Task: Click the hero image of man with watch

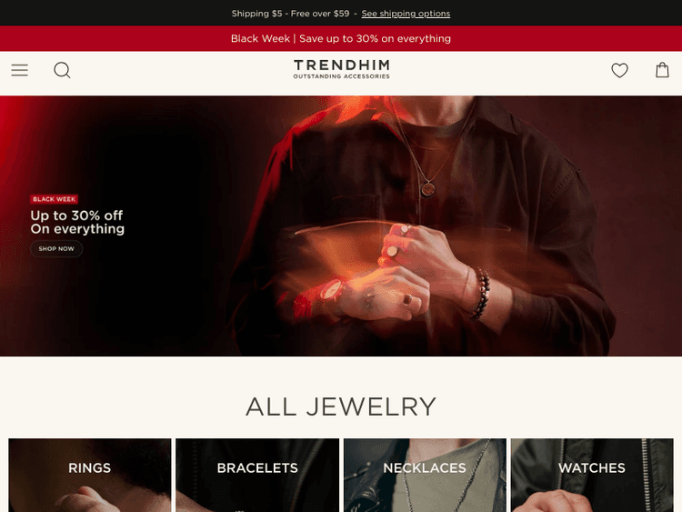Action: pyautogui.click(x=341, y=226)
